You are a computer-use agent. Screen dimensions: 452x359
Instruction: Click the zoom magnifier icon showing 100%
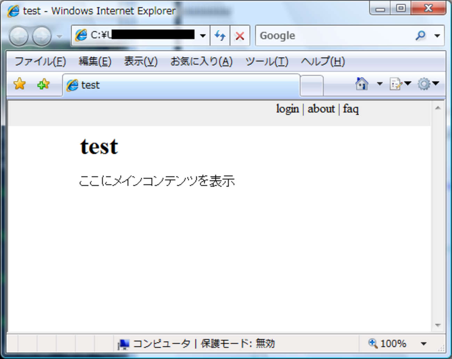coord(373,343)
